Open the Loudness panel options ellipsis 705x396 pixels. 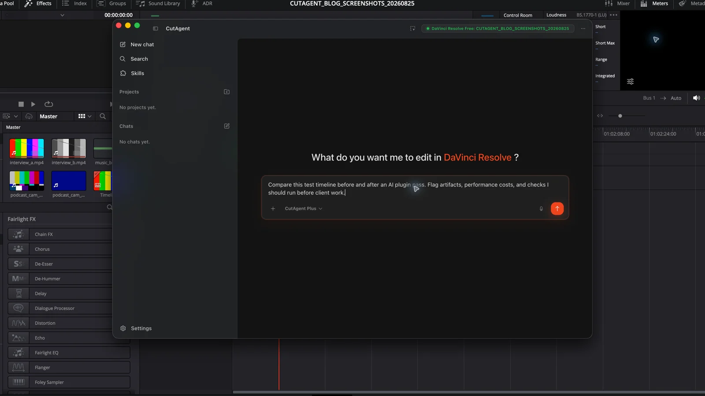click(613, 15)
